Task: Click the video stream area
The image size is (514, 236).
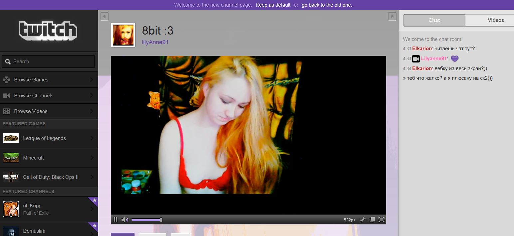Action: pyautogui.click(x=248, y=135)
